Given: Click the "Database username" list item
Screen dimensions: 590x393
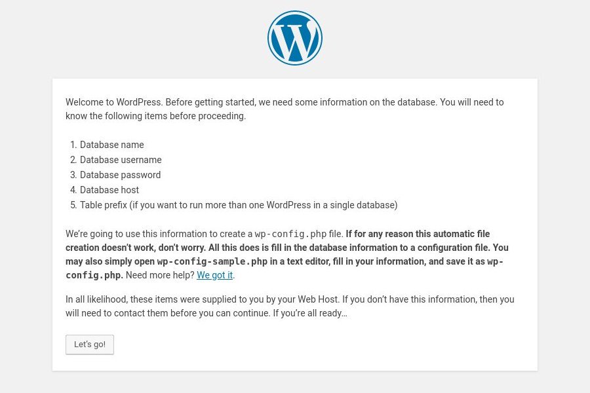Looking at the screenshot, I should pyautogui.click(x=121, y=160).
